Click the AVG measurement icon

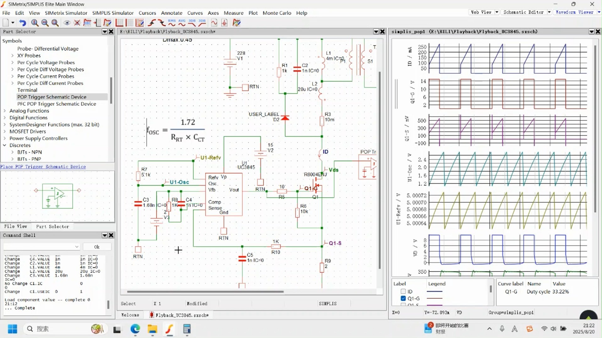pos(182,23)
